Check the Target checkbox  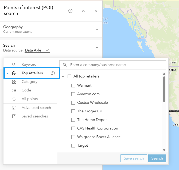pos(73,146)
